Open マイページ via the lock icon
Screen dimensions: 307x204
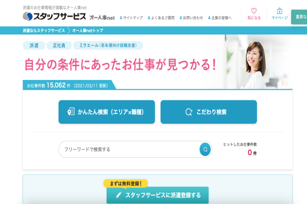(x=279, y=11)
